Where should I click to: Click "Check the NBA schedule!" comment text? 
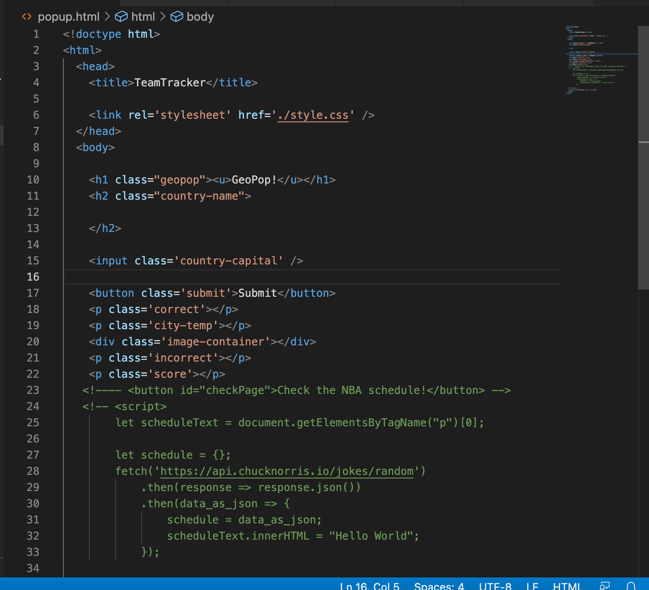352,390
